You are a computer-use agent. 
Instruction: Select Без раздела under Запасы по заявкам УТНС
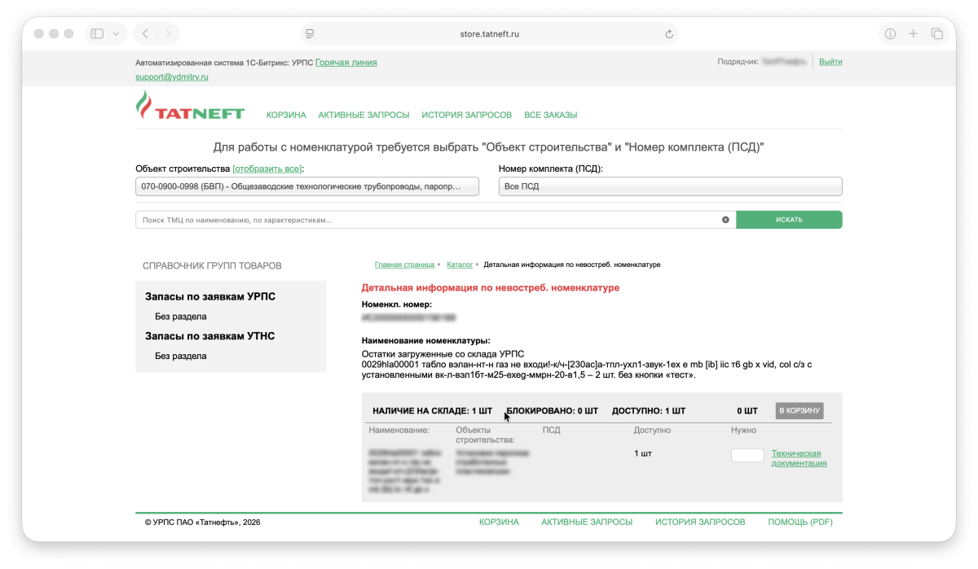181,357
